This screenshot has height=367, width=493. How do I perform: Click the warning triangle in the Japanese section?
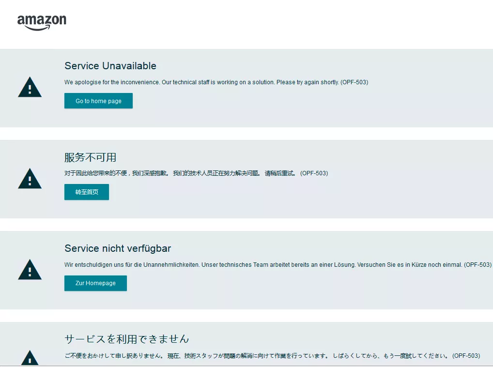click(x=30, y=358)
